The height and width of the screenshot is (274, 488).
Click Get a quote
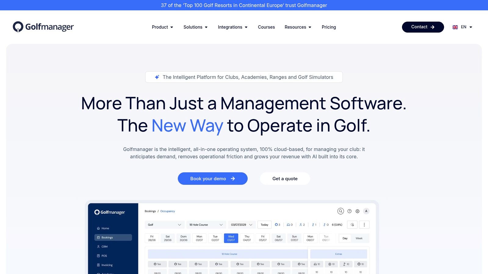coord(285,178)
